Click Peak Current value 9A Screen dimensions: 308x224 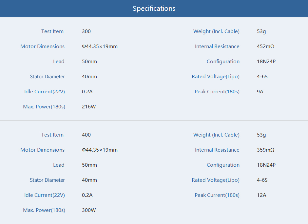click(260, 92)
